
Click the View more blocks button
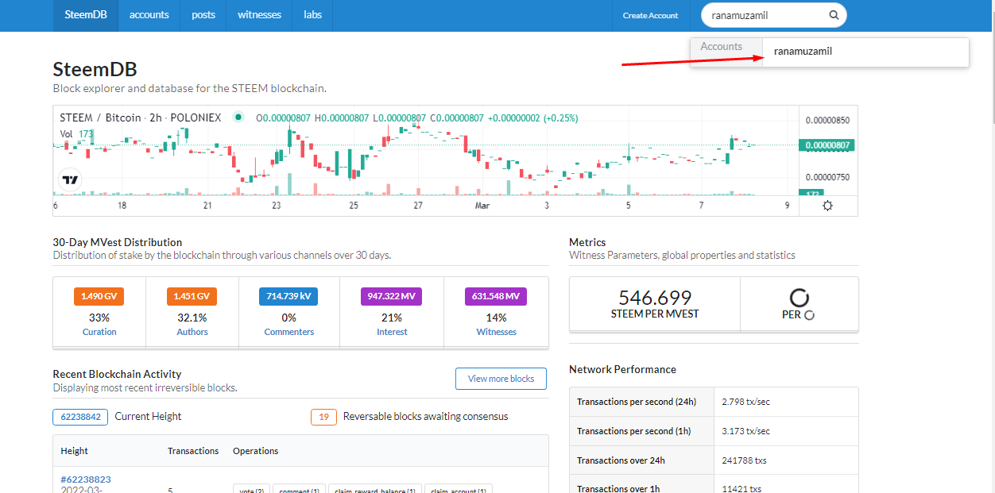tap(501, 379)
